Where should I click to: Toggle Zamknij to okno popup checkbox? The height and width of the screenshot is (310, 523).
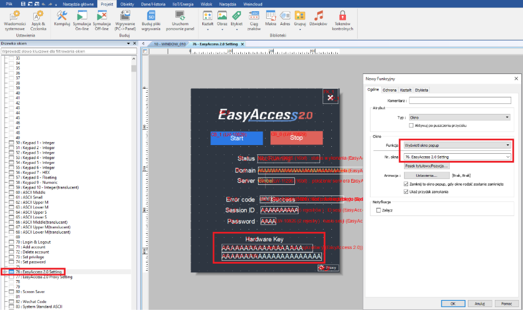(406, 184)
